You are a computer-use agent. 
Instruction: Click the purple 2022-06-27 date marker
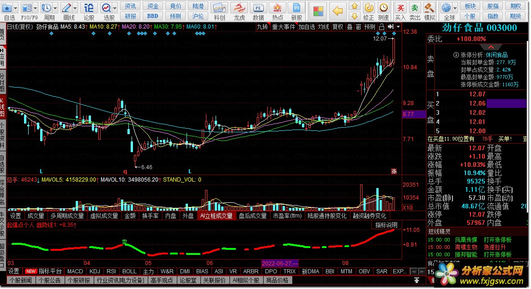pyautogui.click(x=280, y=263)
